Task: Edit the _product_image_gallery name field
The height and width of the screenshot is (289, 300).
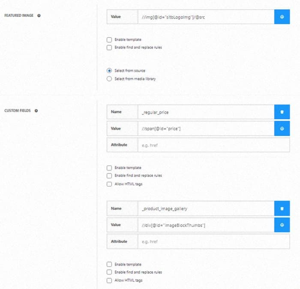Action: (206, 209)
